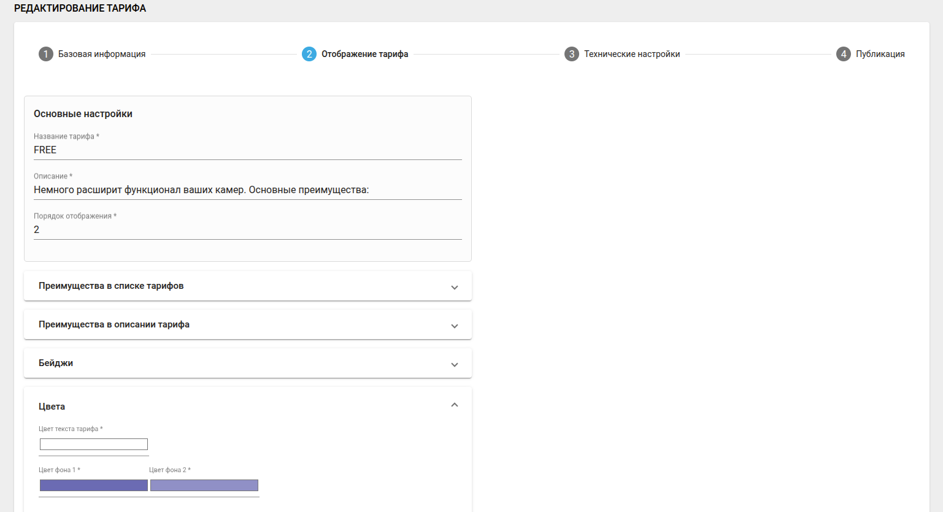Expand Преимущества в списке тарифов chevron

455,287
